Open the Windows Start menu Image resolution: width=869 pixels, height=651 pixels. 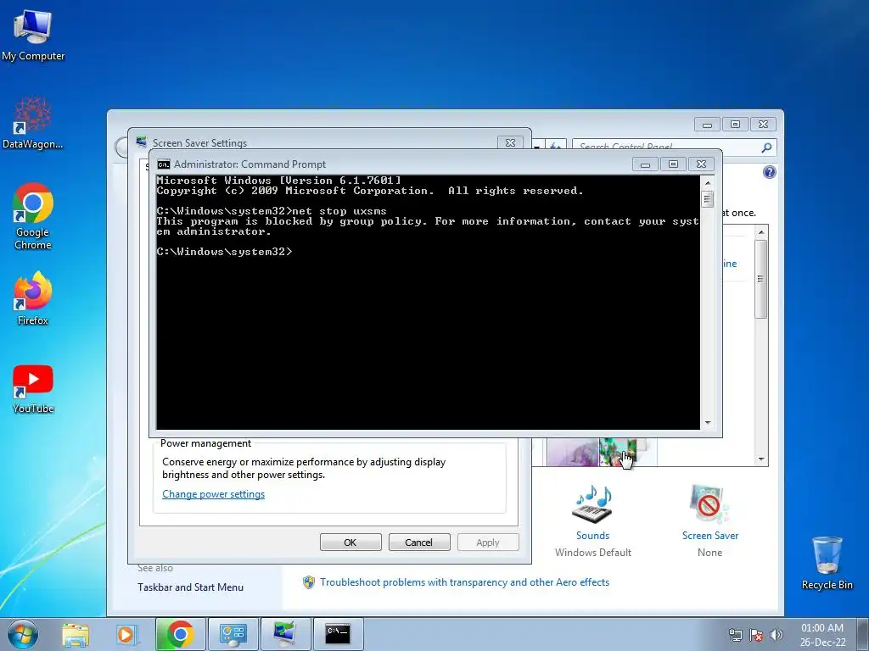(x=23, y=634)
